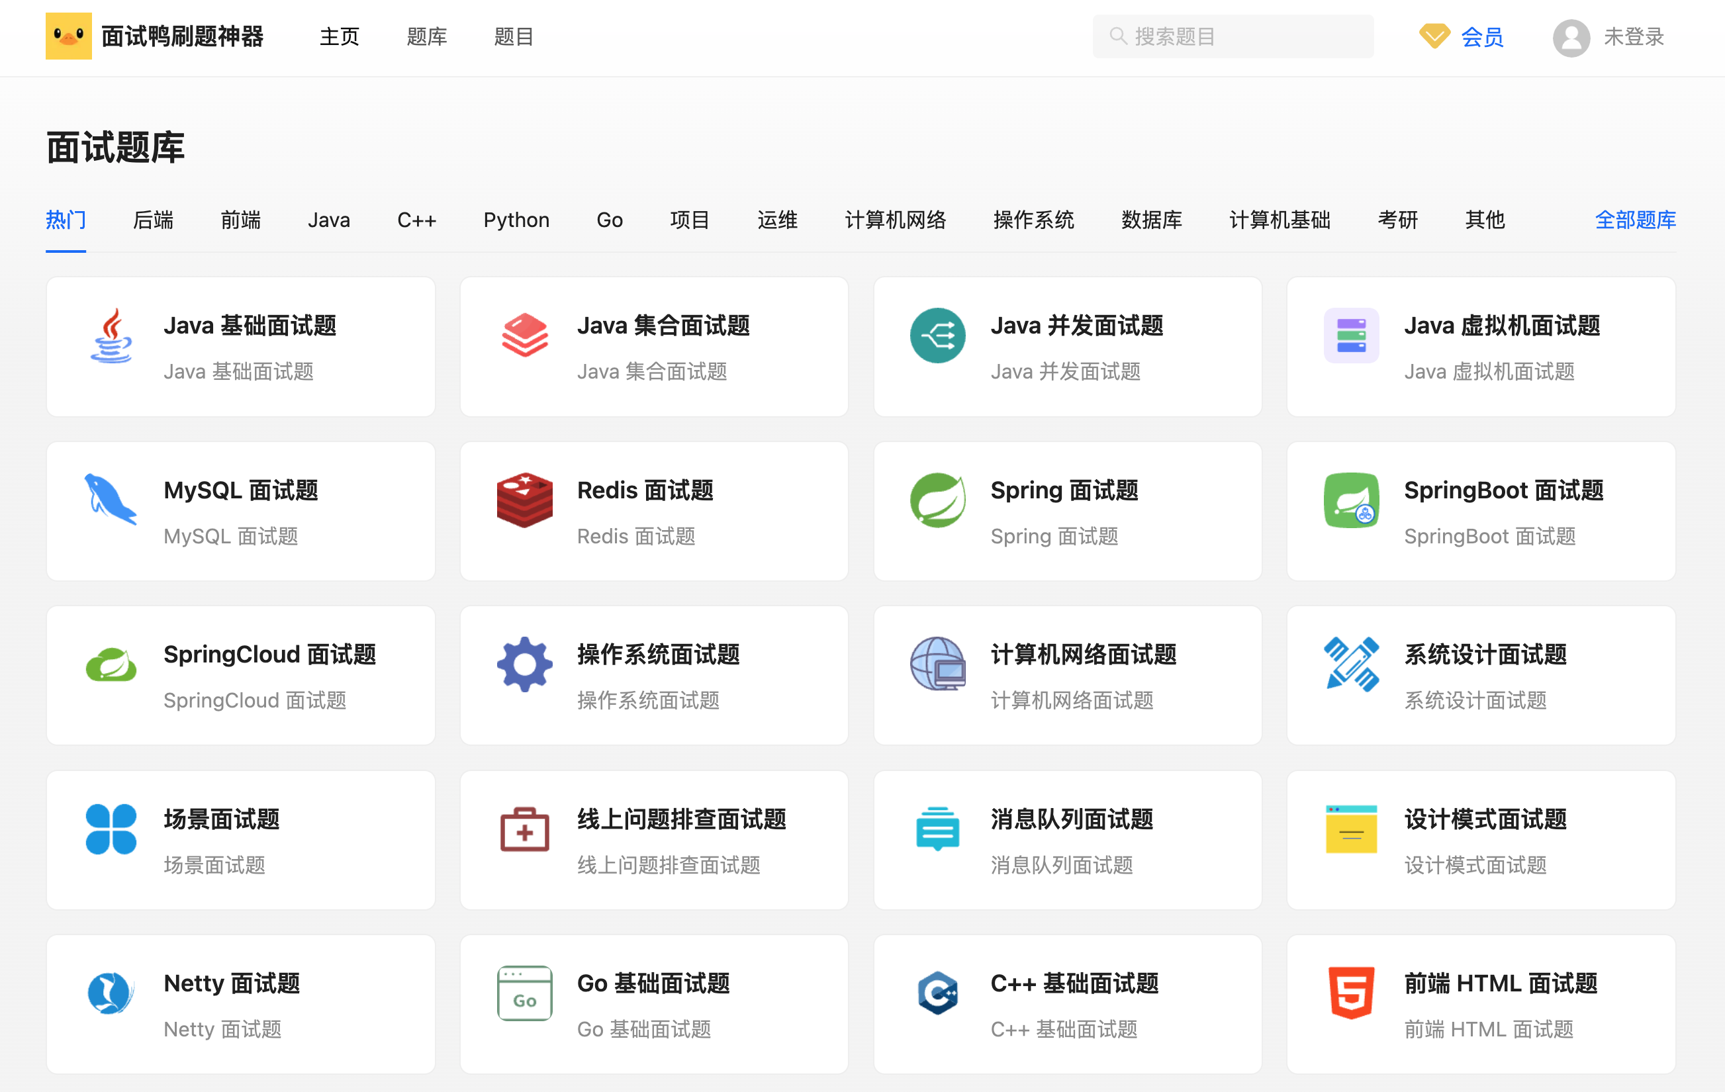The height and width of the screenshot is (1092, 1725).
Task: Switch to the 后端 category tab
Action: click(x=154, y=220)
